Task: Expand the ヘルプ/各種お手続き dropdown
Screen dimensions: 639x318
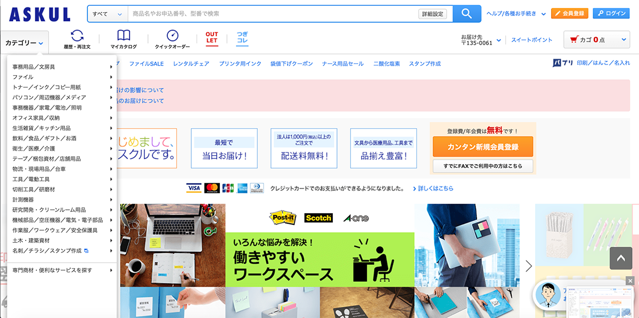Action: [516, 14]
